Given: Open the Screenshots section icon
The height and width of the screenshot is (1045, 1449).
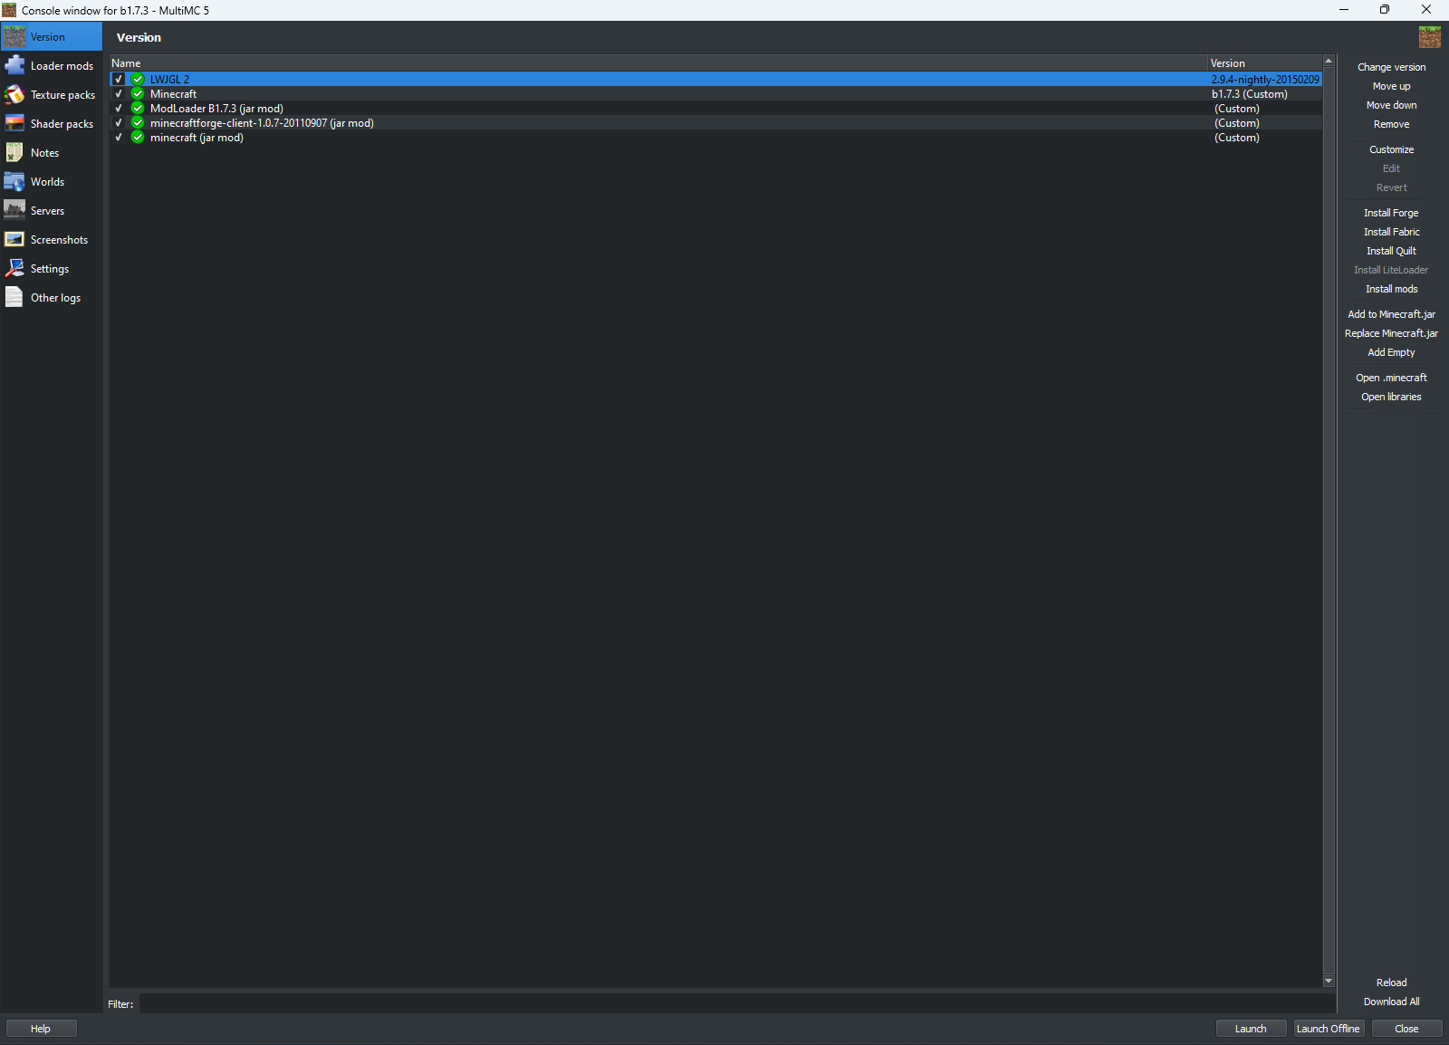Looking at the screenshot, I should (x=15, y=239).
